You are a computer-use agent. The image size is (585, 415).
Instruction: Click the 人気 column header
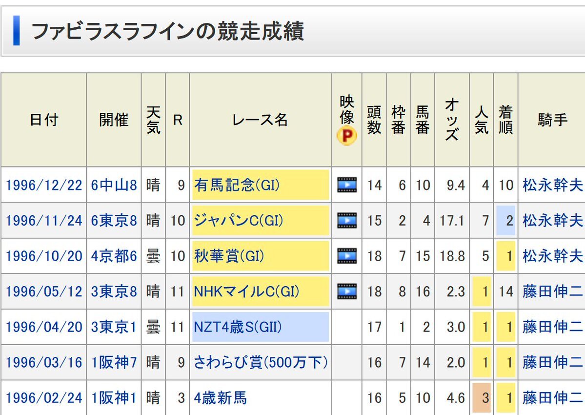(481, 120)
